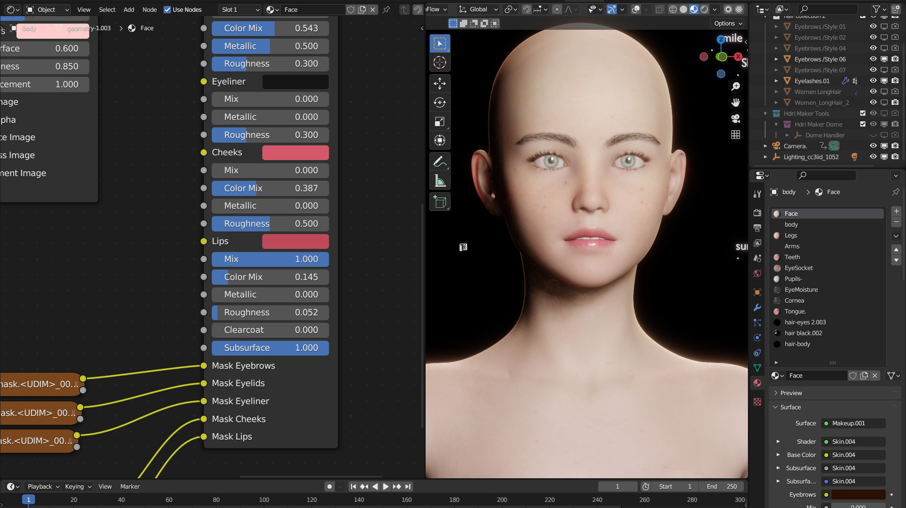Open Scene properties tab
Screen dimensions: 906x508
(x=757, y=258)
